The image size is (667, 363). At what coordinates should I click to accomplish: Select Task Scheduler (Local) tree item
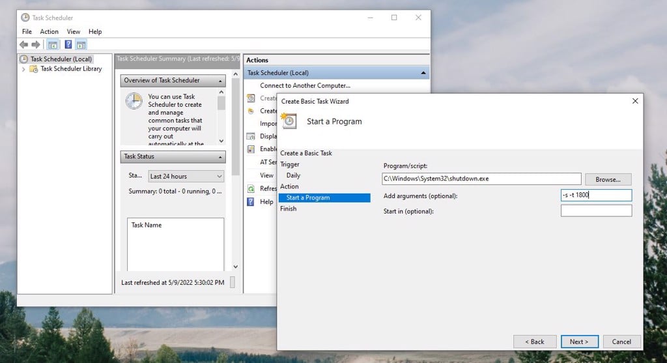pyautogui.click(x=61, y=59)
